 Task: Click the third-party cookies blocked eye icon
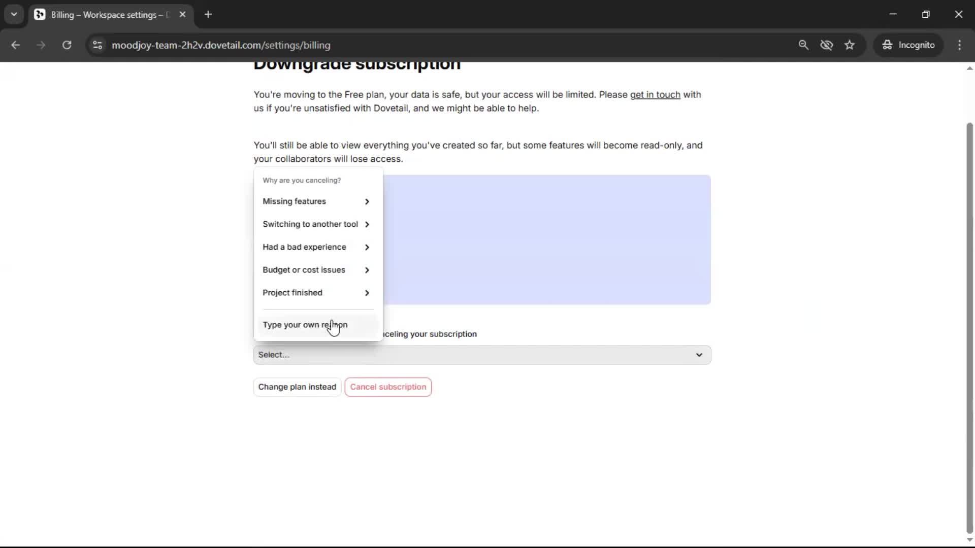826,45
